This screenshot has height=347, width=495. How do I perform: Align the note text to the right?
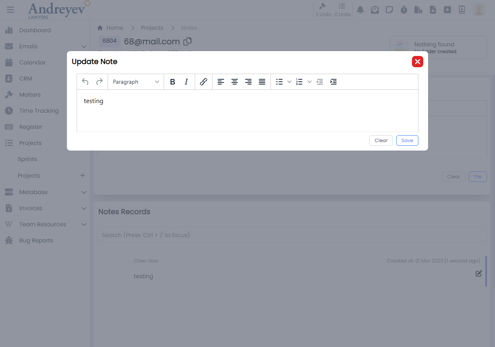click(x=248, y=82)
